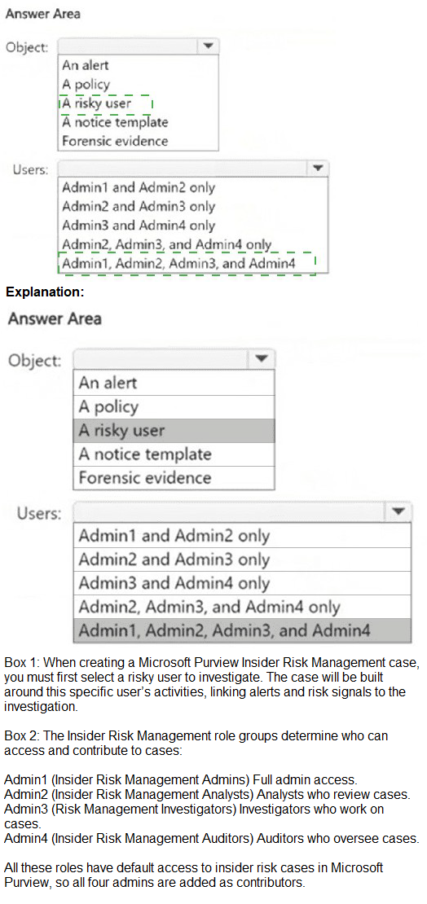
Task: Select highlighted 'A risky user' in explanation list
Action: click(174, 431)
